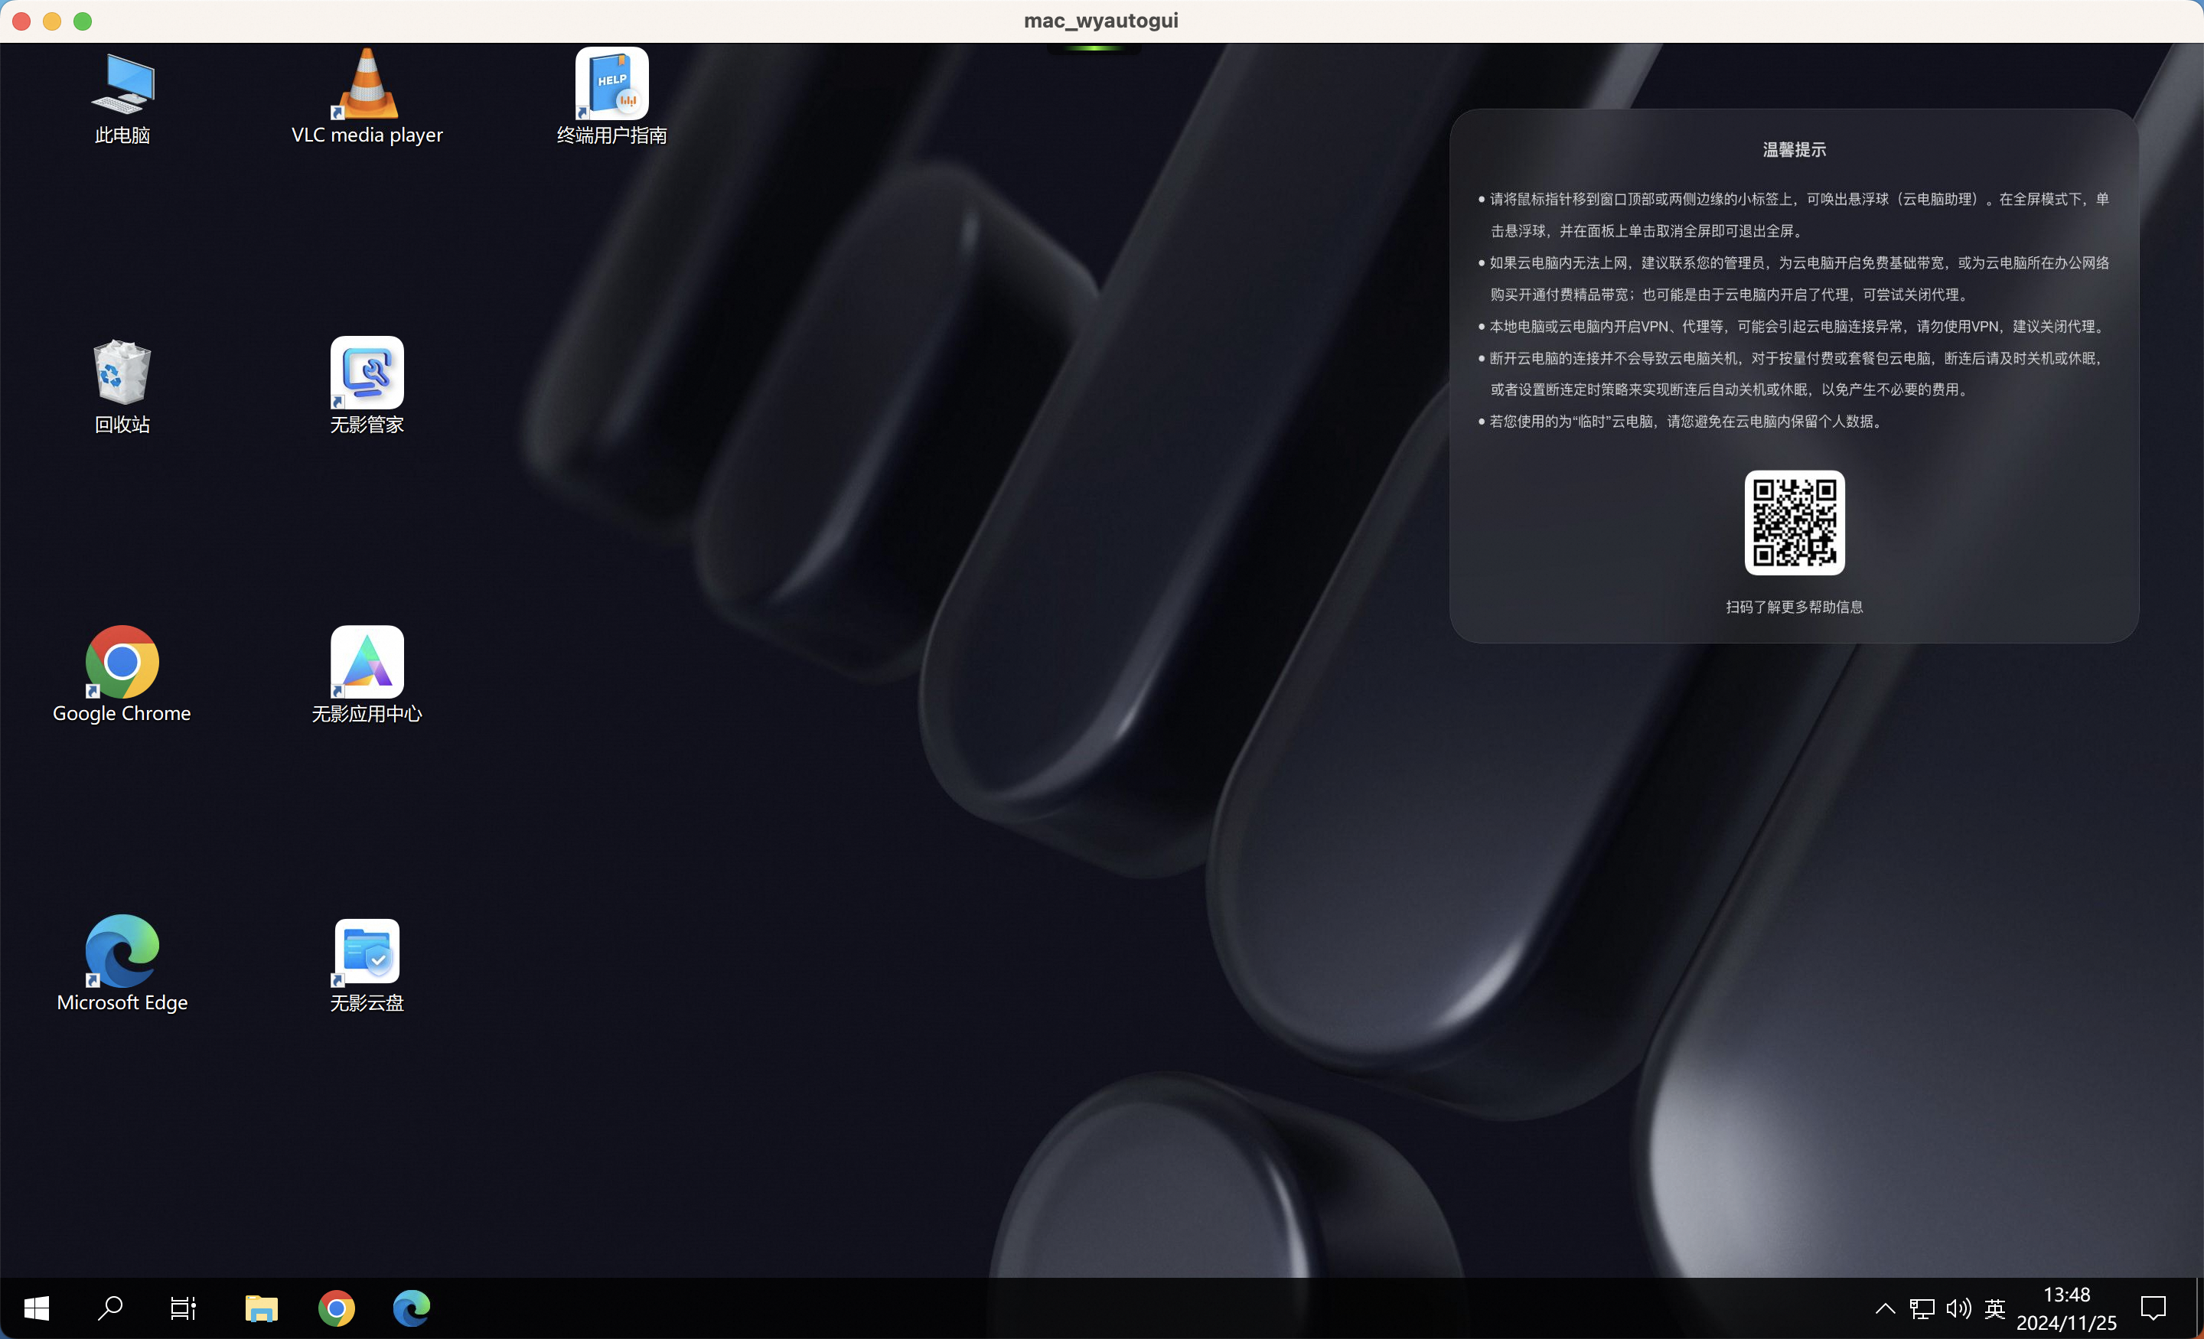Select the 回收站 recycle bin icon

click(122, 386)
